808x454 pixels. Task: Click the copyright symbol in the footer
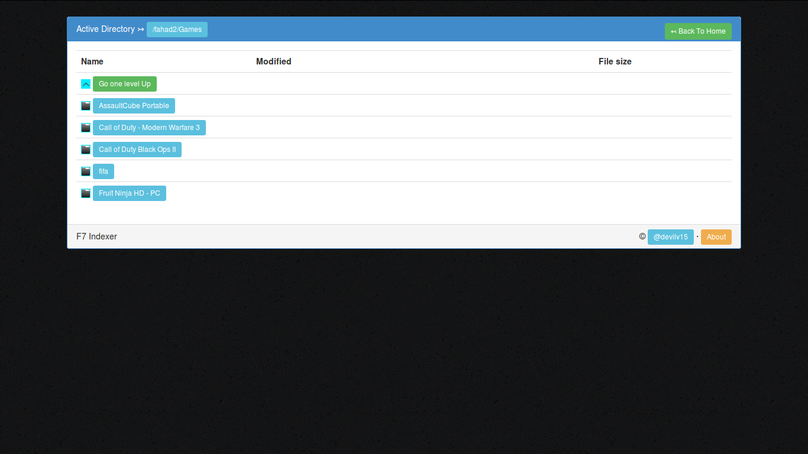(x=642, y=236)
